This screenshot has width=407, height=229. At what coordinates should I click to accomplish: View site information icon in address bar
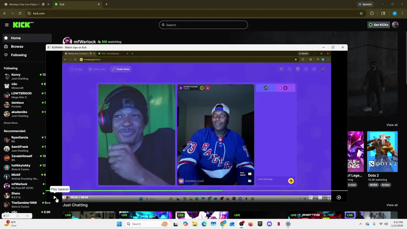click(x=29, y=13)
